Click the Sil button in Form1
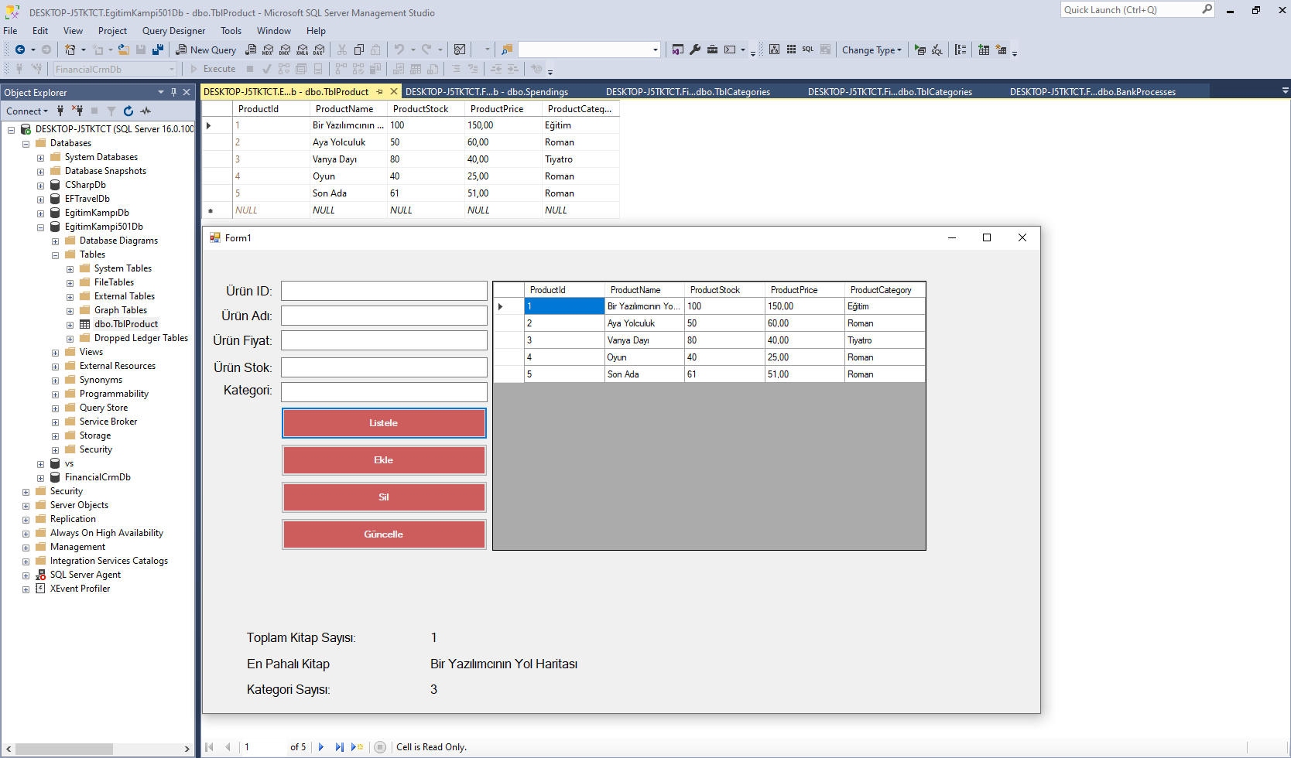The image size is (1291, 758). (x=384, y=497)
